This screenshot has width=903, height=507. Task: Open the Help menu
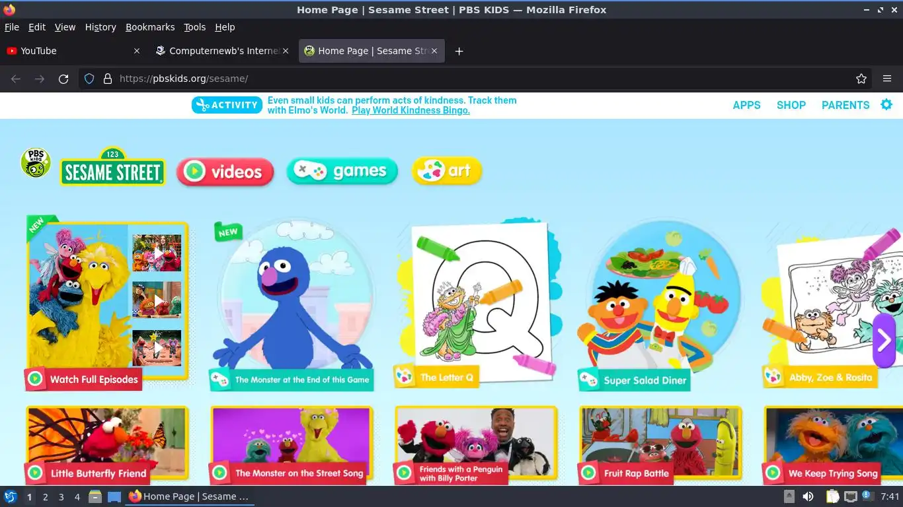coord(225,27)
